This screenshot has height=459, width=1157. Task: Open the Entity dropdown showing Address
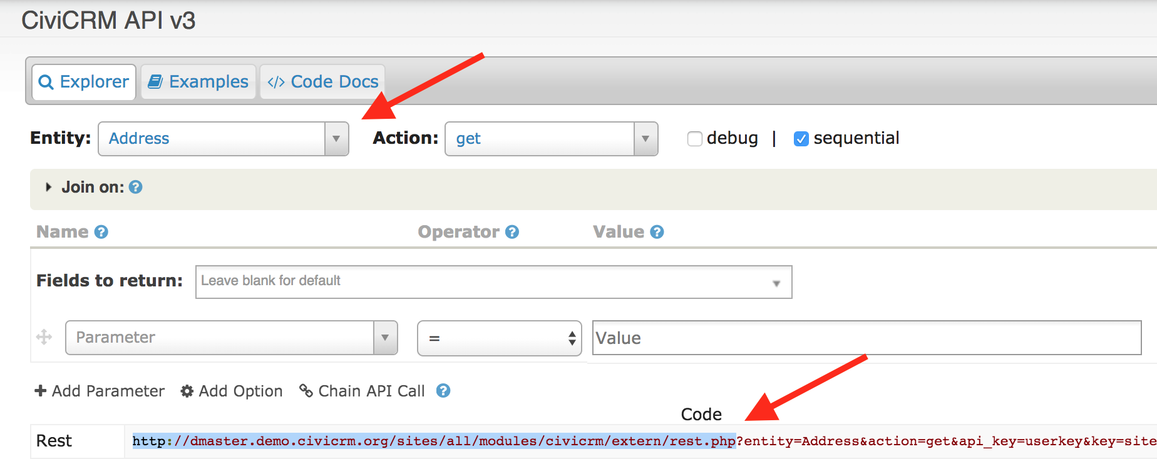pos(224,139)
